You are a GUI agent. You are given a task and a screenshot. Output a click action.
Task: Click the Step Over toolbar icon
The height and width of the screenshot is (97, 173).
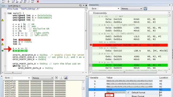(x=13, y=1)
